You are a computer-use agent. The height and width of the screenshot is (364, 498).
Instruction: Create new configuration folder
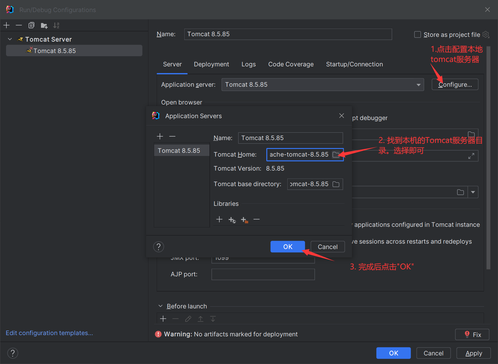point(44,25)
